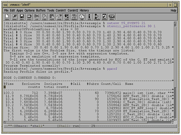The height and width of the screenshot is (135, 181).
Task: Click horizontal scrollbar left arrow
Action: [5, 123]
